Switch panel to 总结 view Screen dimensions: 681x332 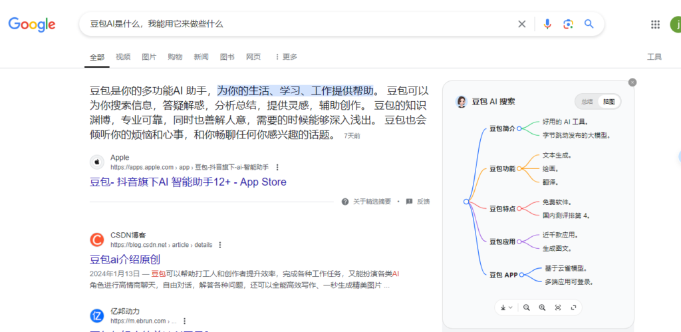coord(587,102)
